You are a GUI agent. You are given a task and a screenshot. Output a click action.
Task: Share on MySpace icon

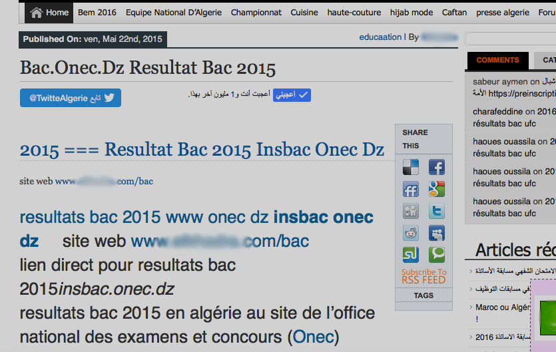[x=437, y=233]
